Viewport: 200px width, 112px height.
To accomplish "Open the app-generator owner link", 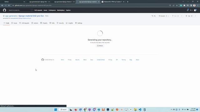I will (x=11, y=16).
